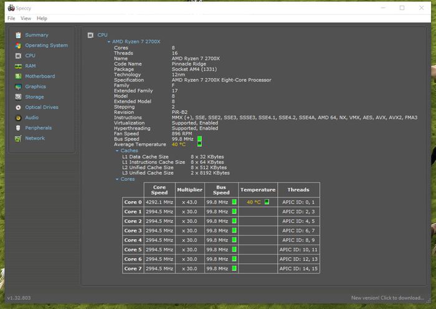Click L3 Unified Cache Size 2 x 8192 KBytes
Viewport: 436px width, 309px height.
pyautogui.click(x=176, y=173)
